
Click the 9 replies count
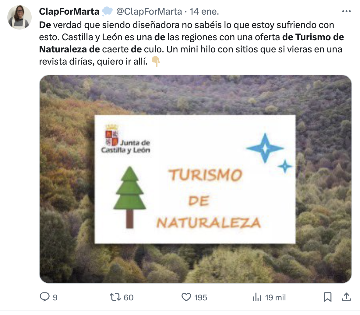click(55, 298)
